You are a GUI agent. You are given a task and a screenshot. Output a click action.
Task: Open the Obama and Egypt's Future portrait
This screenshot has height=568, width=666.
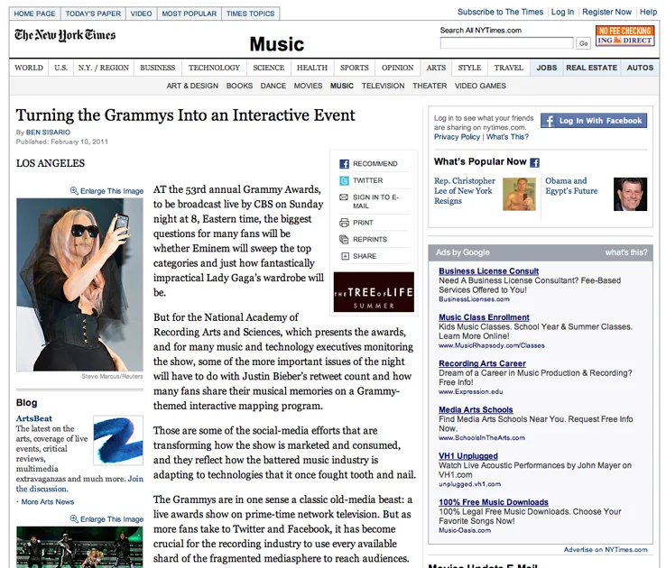(x=630, y=194)
